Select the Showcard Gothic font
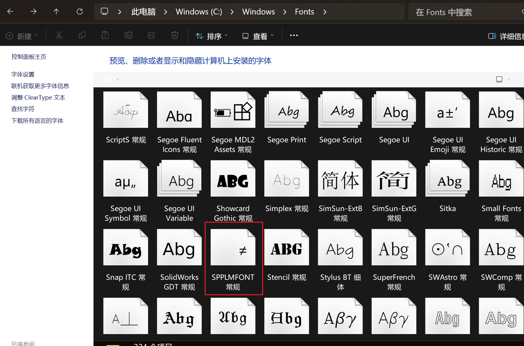 [x=233, y=191]
